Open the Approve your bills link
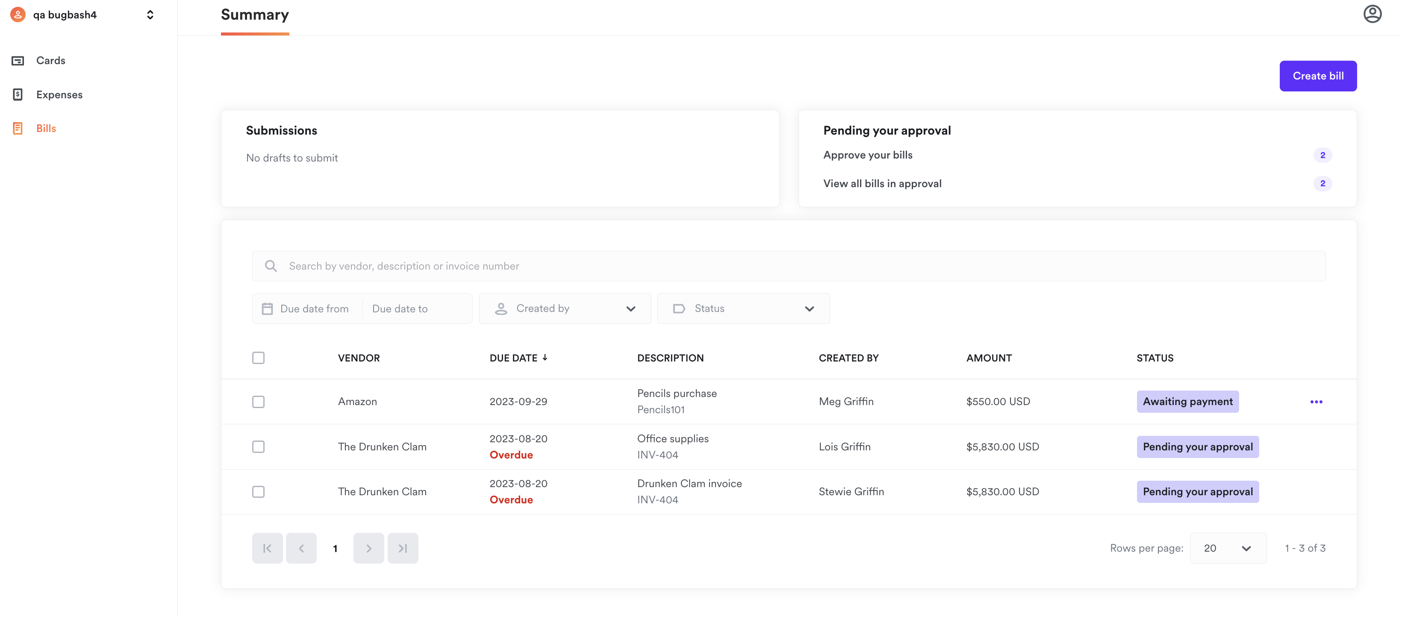Image resolution: width=1402 pixels, height=617 pixels. (868, 155)
